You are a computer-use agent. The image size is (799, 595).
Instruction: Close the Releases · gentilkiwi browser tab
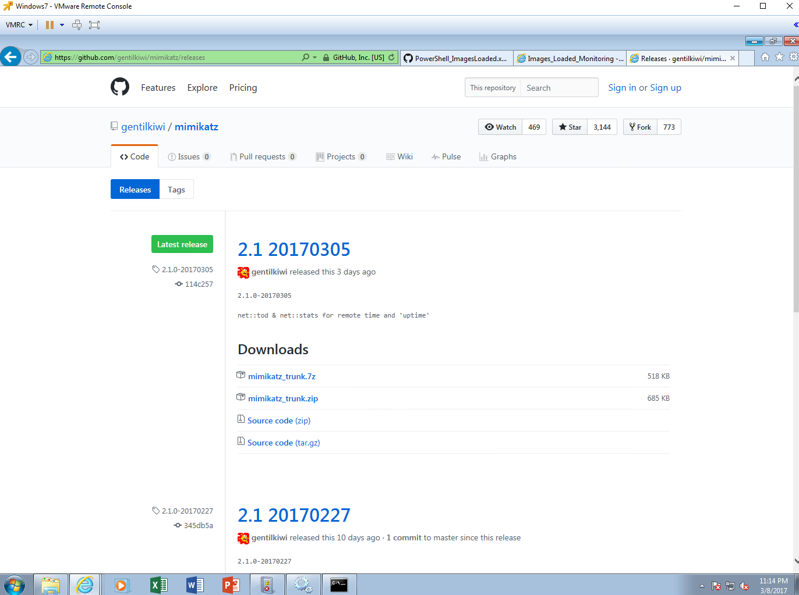click(733, 58)
